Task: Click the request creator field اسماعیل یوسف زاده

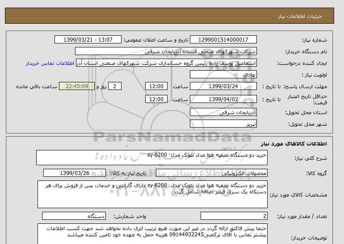Action: [x=166, y=63]
